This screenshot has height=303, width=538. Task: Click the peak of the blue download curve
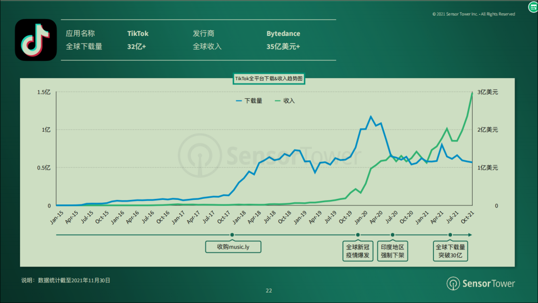tap(370, 116)
